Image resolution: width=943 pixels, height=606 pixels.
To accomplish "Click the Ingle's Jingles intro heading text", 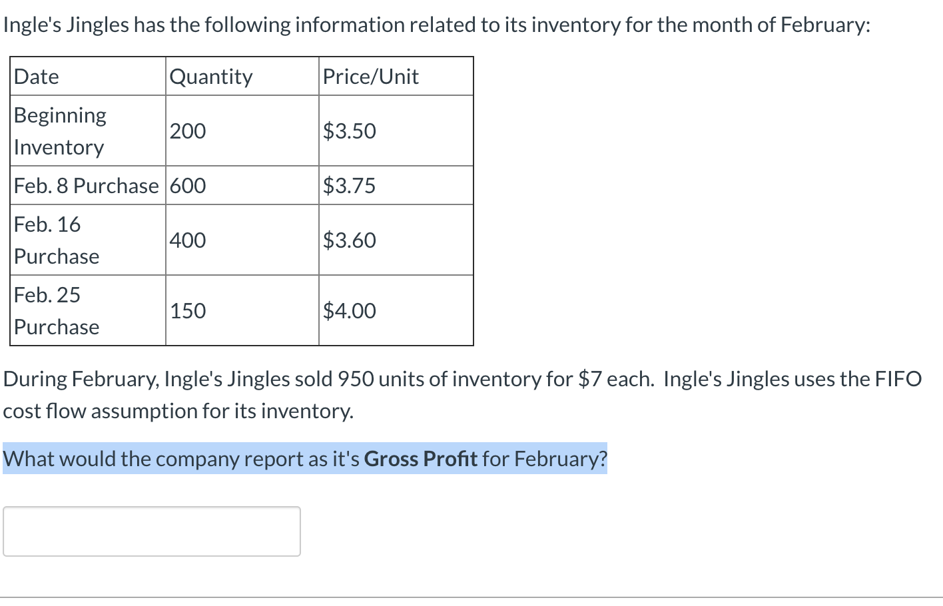I will point(437,25).
